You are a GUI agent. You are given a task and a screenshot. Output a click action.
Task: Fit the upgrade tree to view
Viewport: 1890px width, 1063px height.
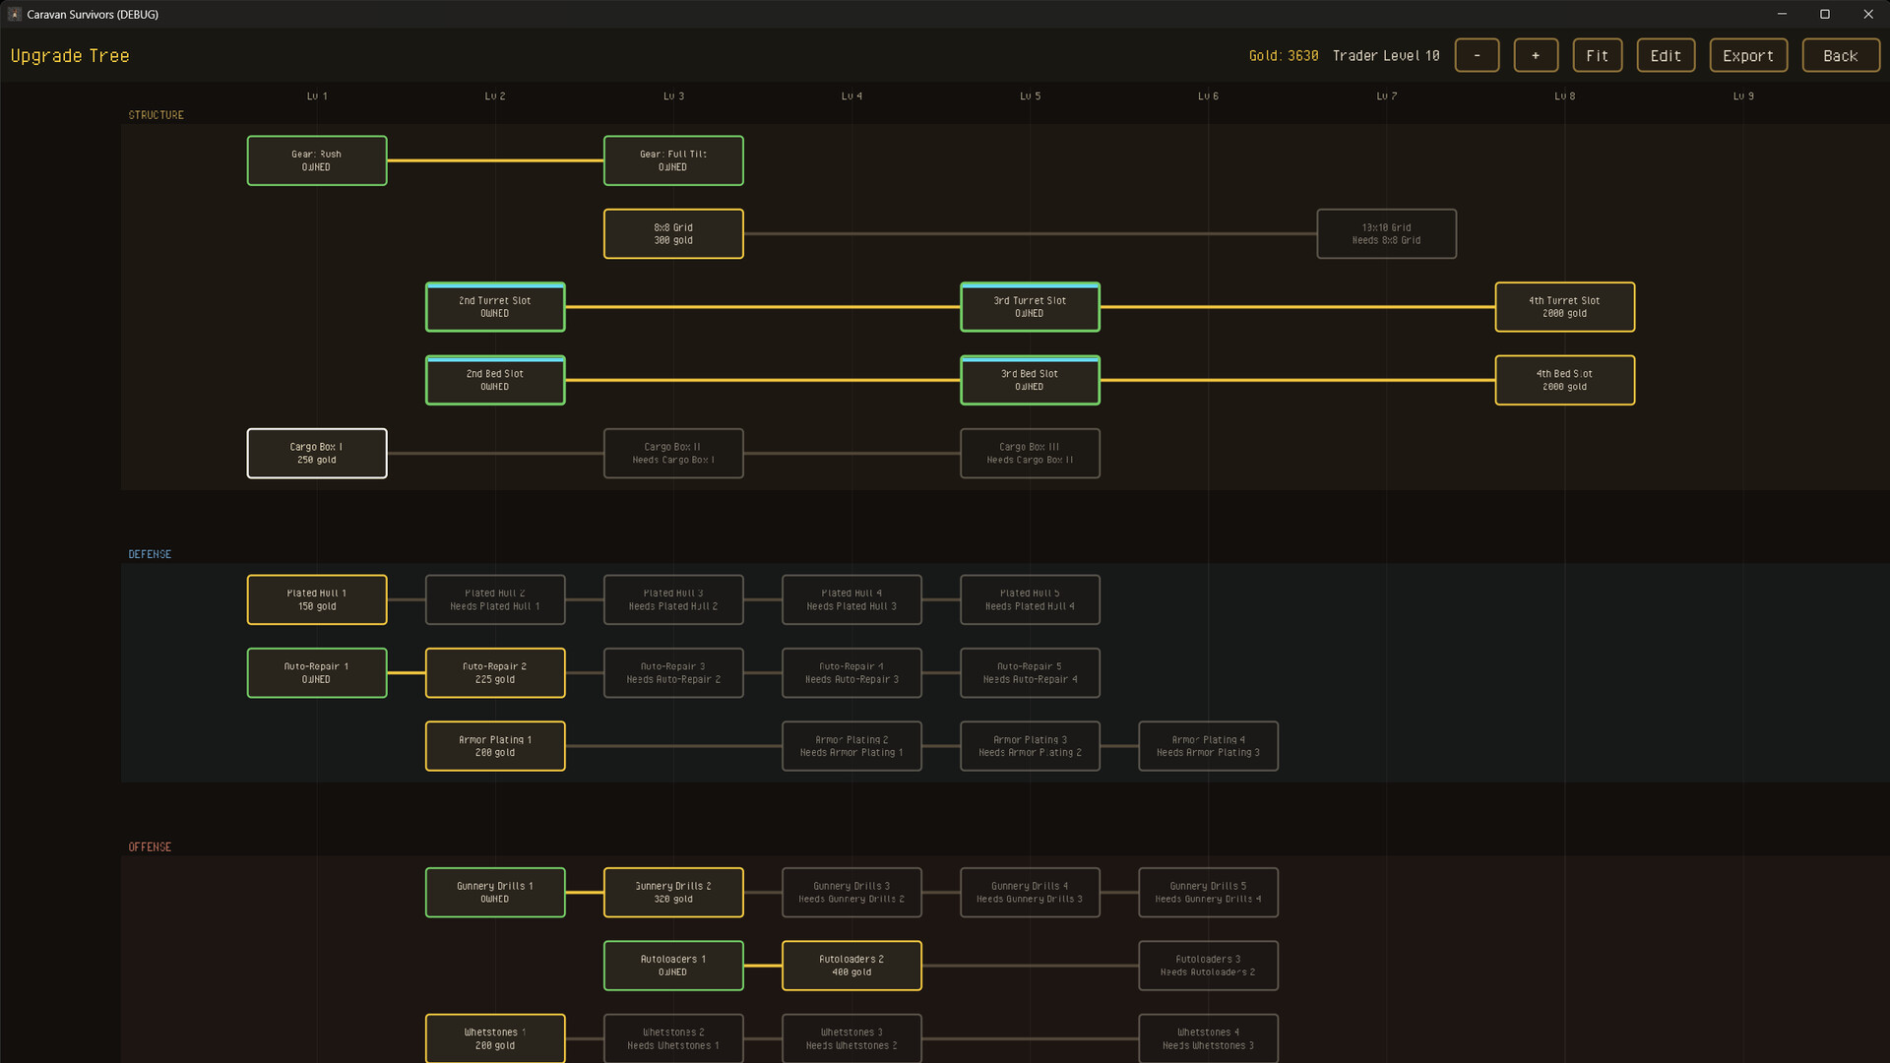(x=1597, y=55)
